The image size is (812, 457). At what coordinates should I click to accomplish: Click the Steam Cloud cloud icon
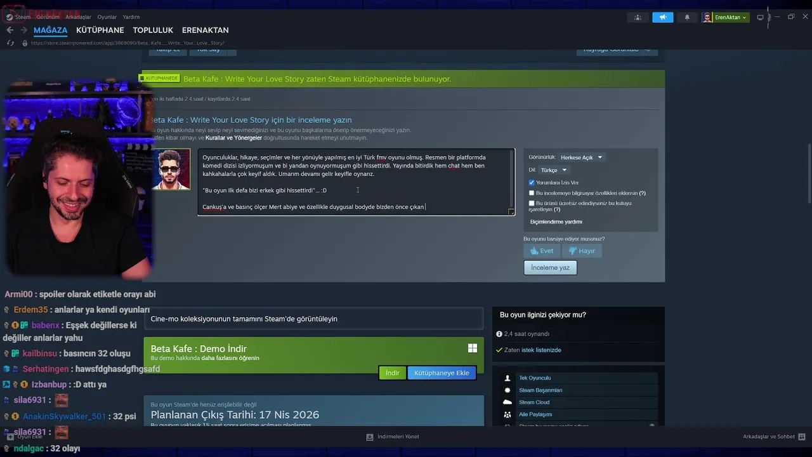[x=507, y=402]
